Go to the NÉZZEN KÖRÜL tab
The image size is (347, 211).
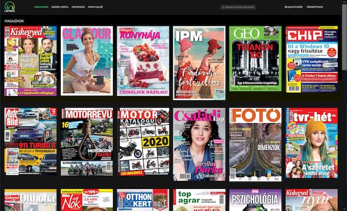[60, 7]
